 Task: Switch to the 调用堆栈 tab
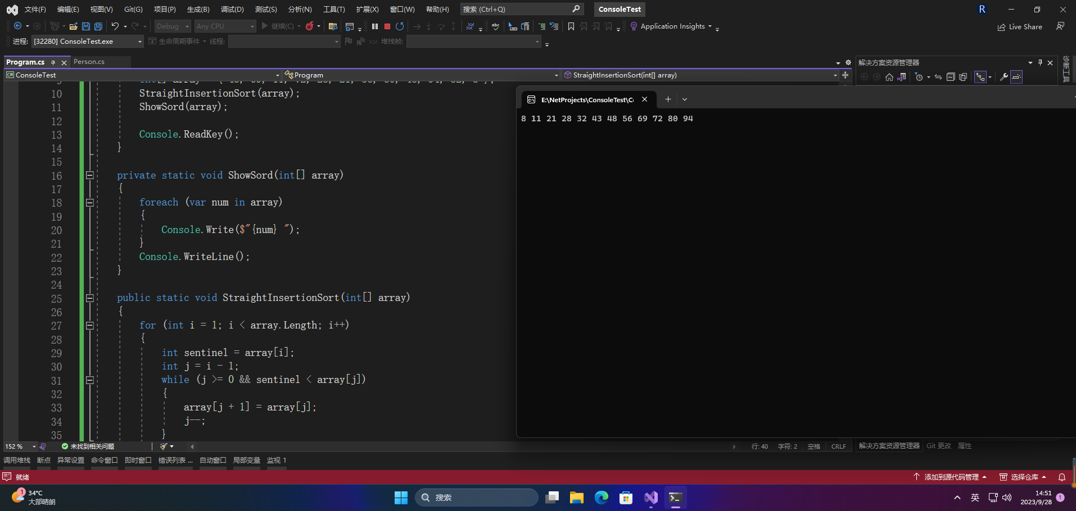pyautogui.click(x=17, y=460)
